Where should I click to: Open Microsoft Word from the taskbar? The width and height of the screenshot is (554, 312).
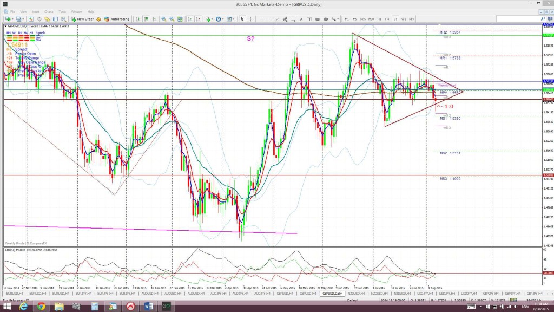coord(148,307)
